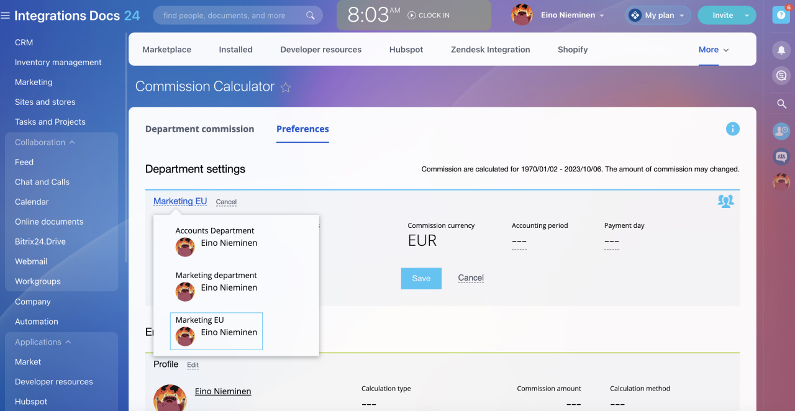The height and width of the screenshot is (411, 795).
Task: Open Eino Nieminen user menu
Action: 571,16
